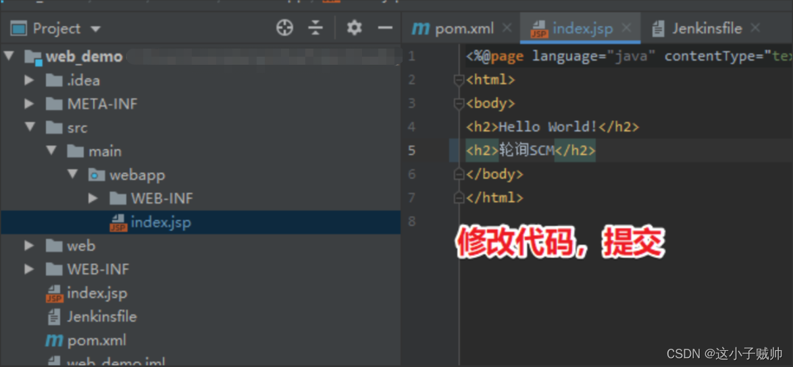Collapse the src folder arrow

pos(29,128)
